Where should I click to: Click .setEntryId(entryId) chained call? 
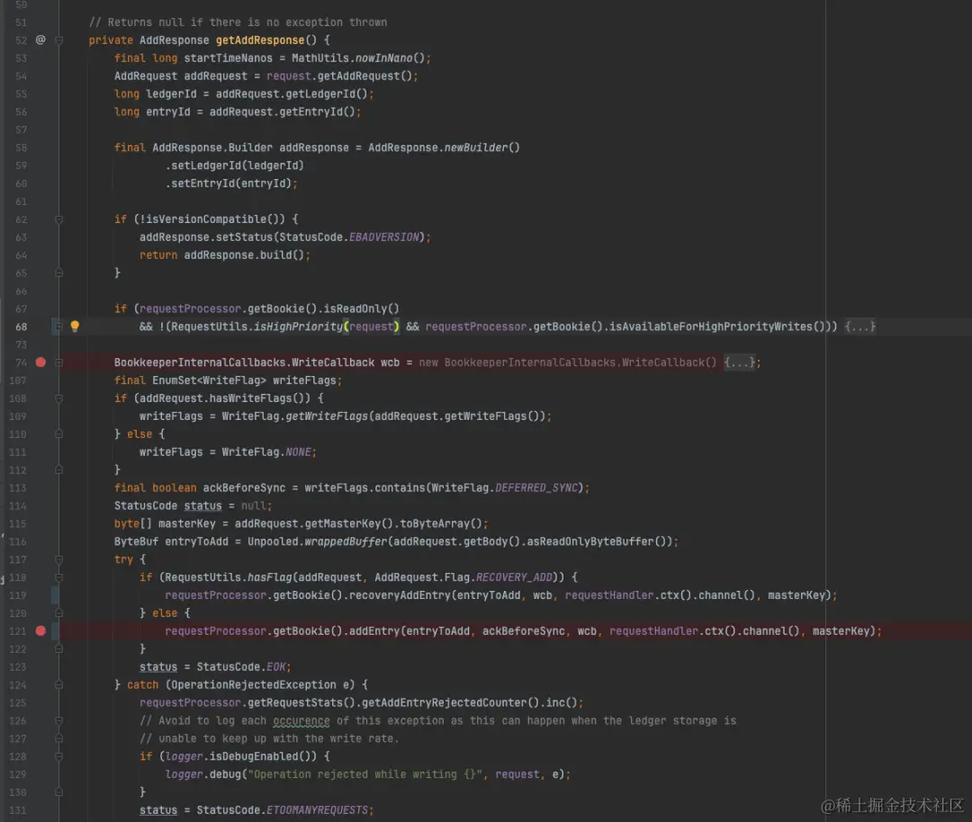tap(228, 183)
